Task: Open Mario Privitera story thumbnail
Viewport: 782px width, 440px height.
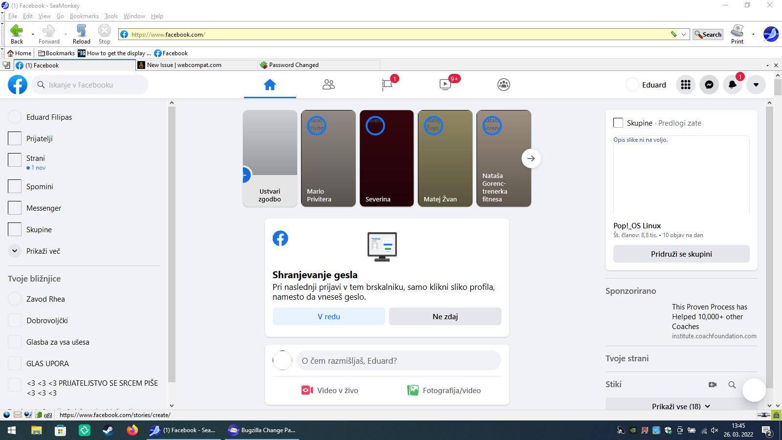Action: coord(328,158)
